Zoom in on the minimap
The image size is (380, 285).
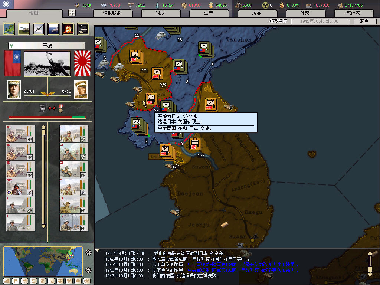pyautogui.click(x=88, y=253)
